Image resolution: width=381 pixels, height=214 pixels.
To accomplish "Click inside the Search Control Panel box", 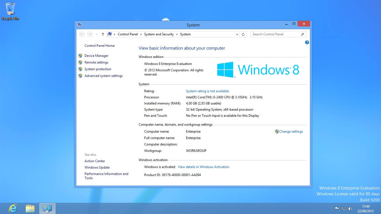I will (275, 34).
